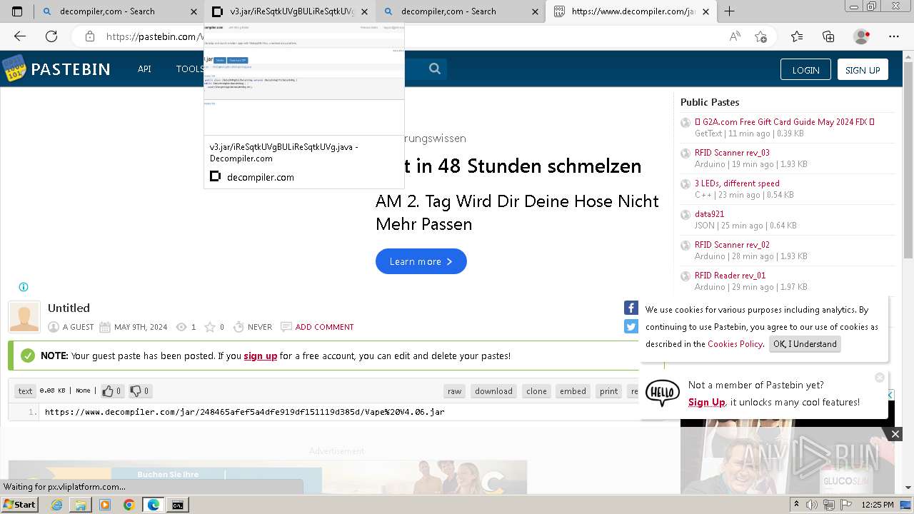The width and height of the screenshot is (914, 514).
Task: Click the star rating icon of the paste
Action: (210, 327)
